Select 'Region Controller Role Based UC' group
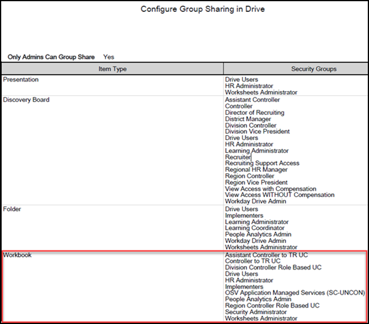Screen dimensions: 369x324 (x=272, y=306)
